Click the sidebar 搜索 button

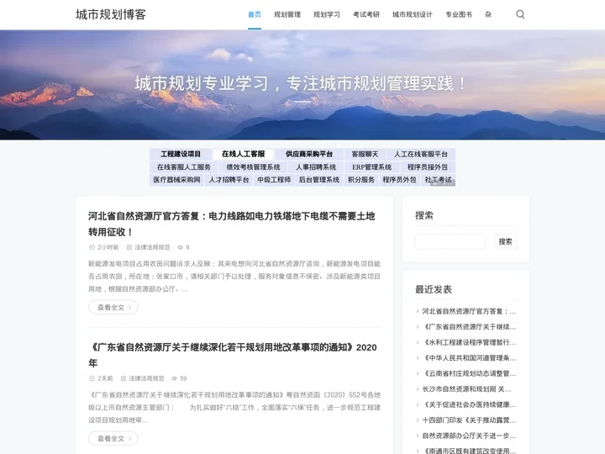click(x=506, y=241)
